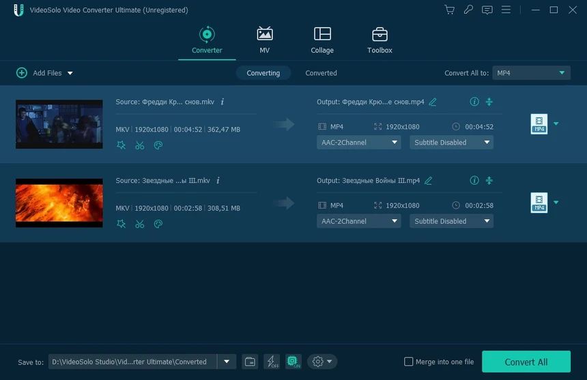The image size is (587, 380).
Task: Open Subtitle Disabled dropdown for Фредди video
Action: click(x=451, y=143)
